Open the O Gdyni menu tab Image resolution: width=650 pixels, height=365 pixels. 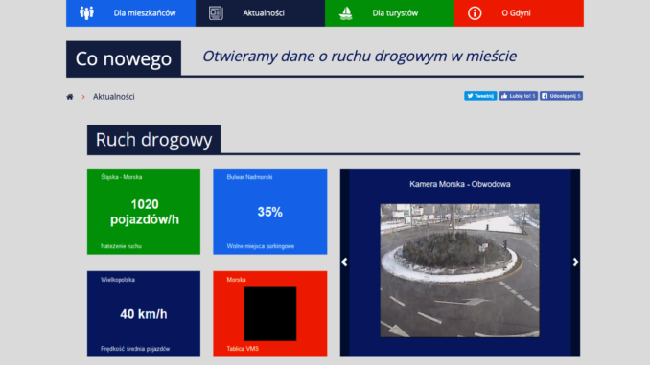pos(519,13)
